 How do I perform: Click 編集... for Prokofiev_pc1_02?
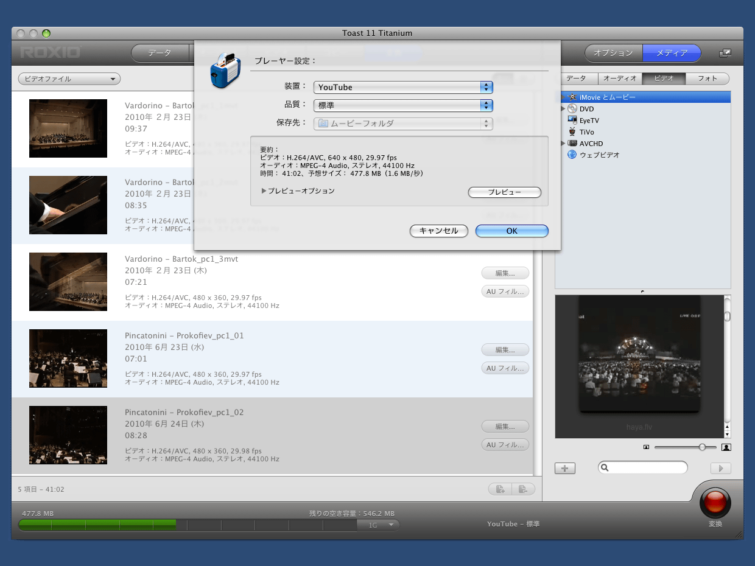[x=505, y=427]
